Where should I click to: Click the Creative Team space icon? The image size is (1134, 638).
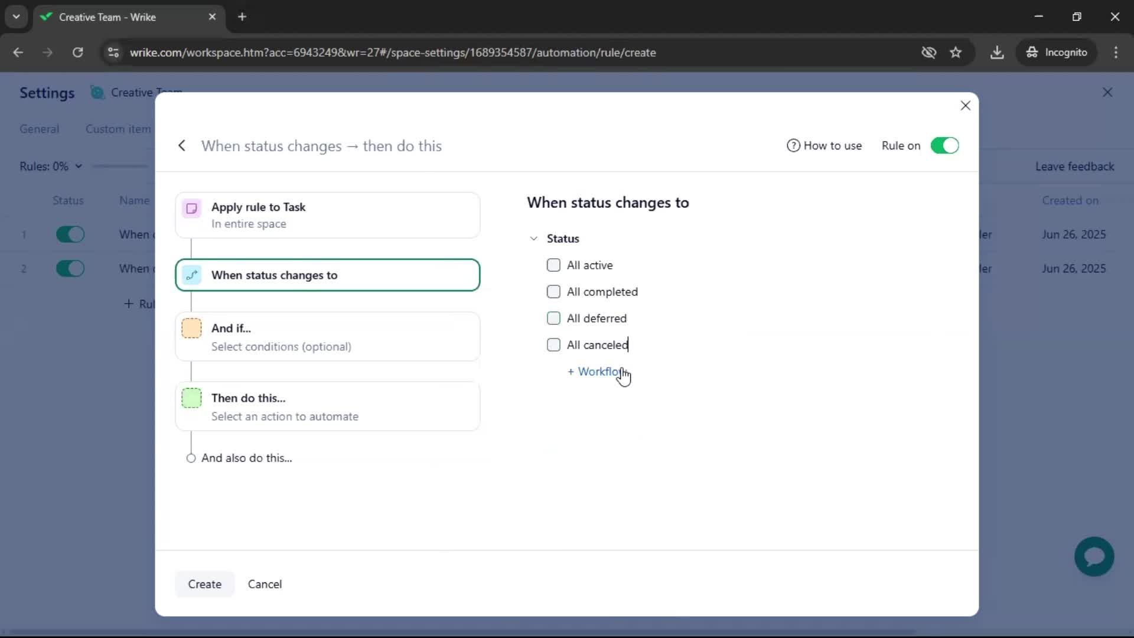click(97, 93)
